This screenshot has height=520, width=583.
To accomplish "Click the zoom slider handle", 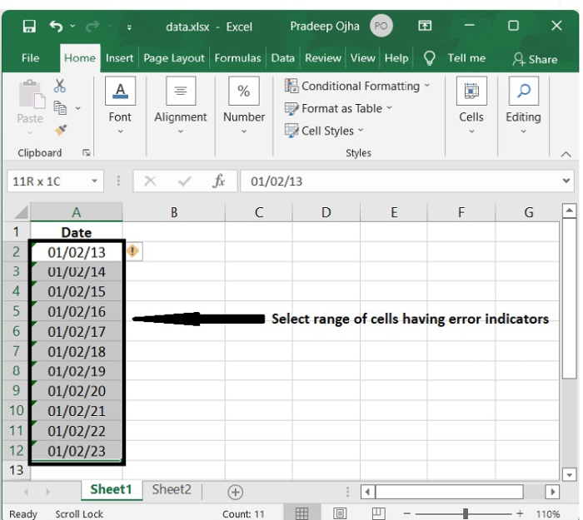I will pos(466,513).
